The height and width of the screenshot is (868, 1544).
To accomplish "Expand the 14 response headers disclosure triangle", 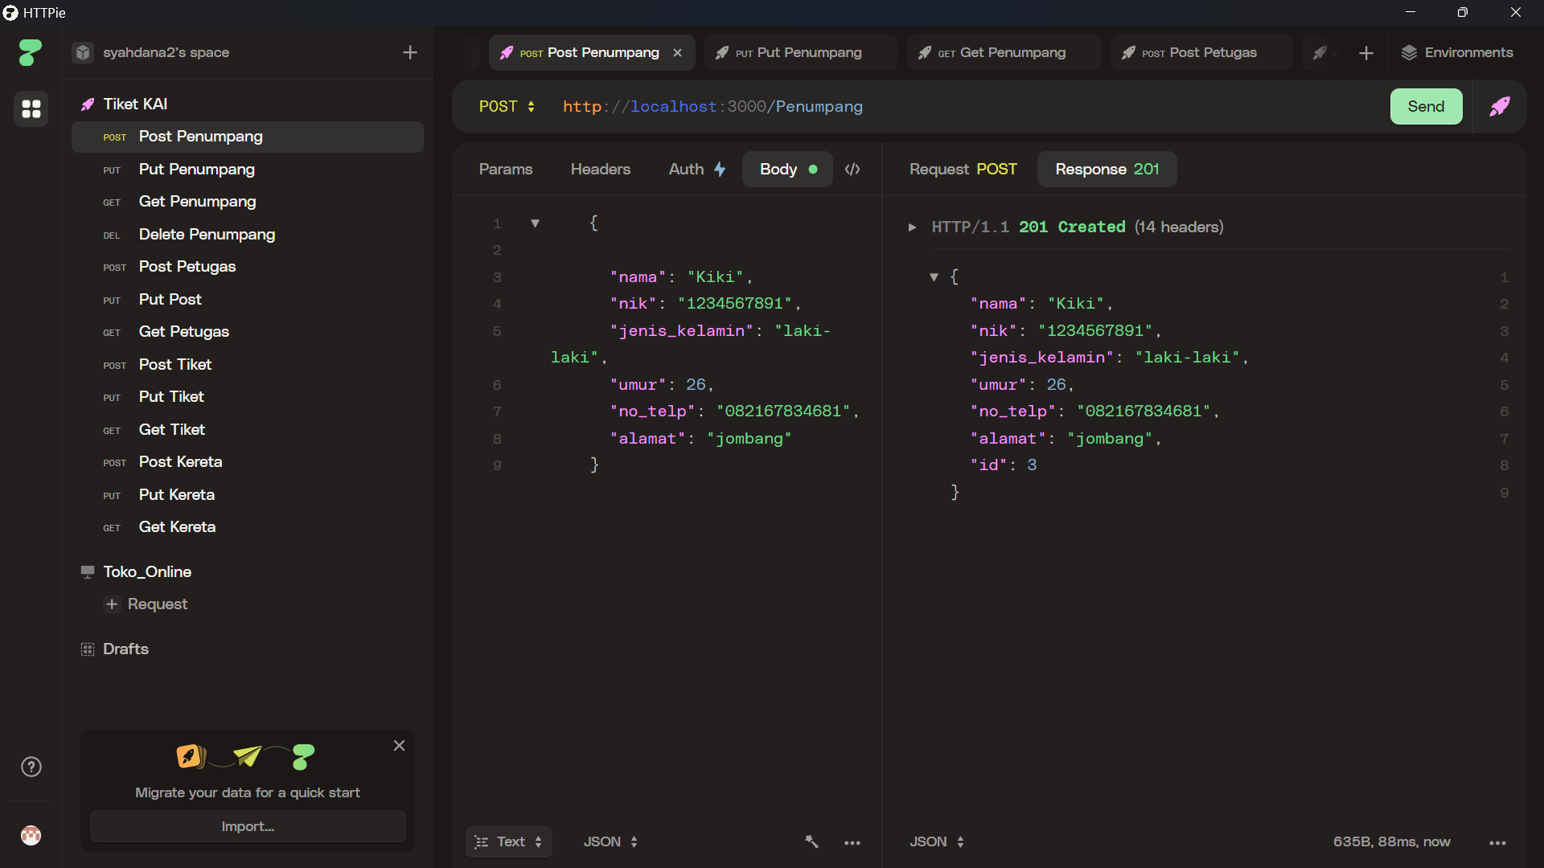I will pos(913,227).
